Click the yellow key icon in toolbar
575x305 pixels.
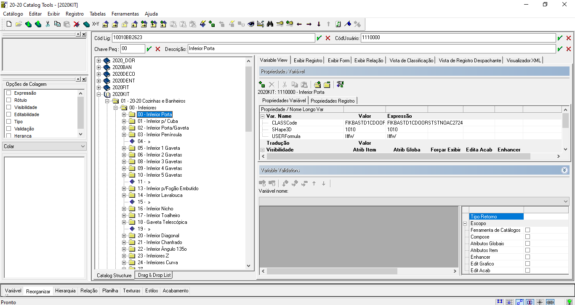coord(280,24)
